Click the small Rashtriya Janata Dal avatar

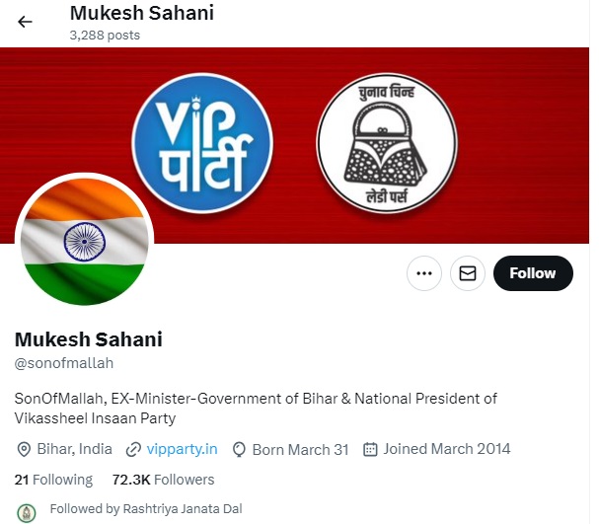28,510
